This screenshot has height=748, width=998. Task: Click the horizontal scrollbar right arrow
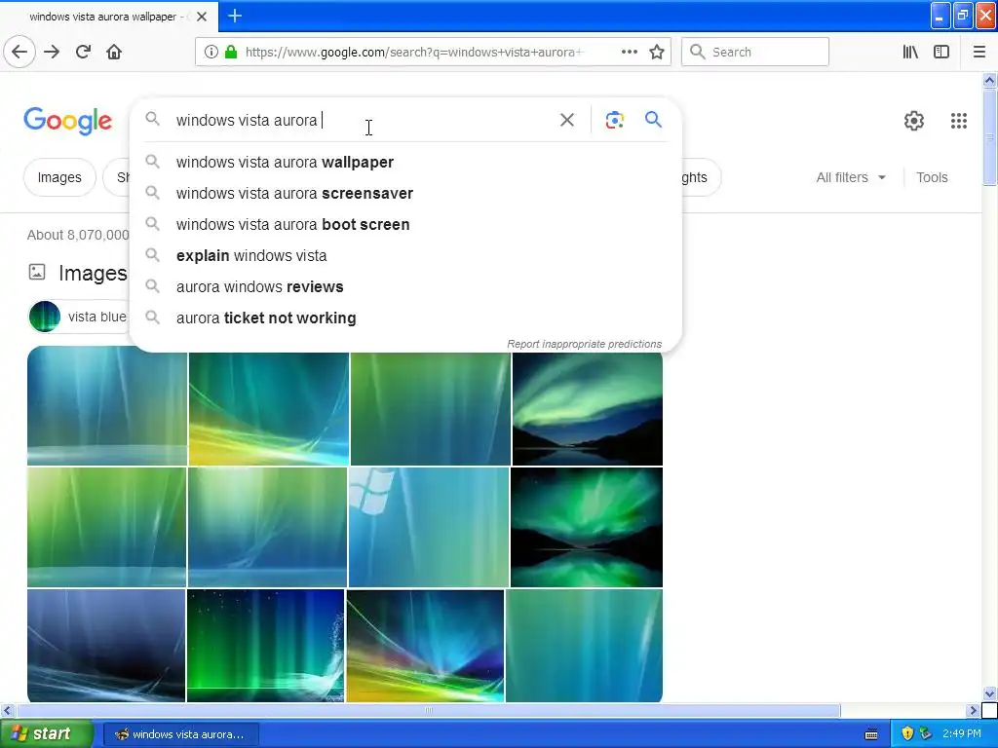973,710
